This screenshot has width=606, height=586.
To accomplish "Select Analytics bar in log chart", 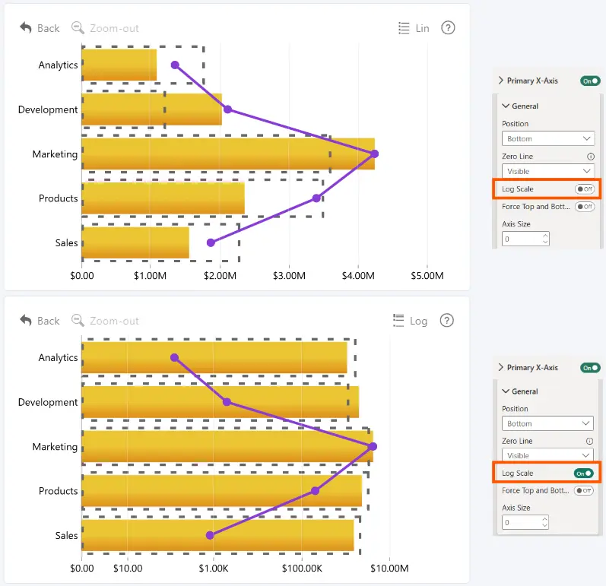I will [214, 357].
